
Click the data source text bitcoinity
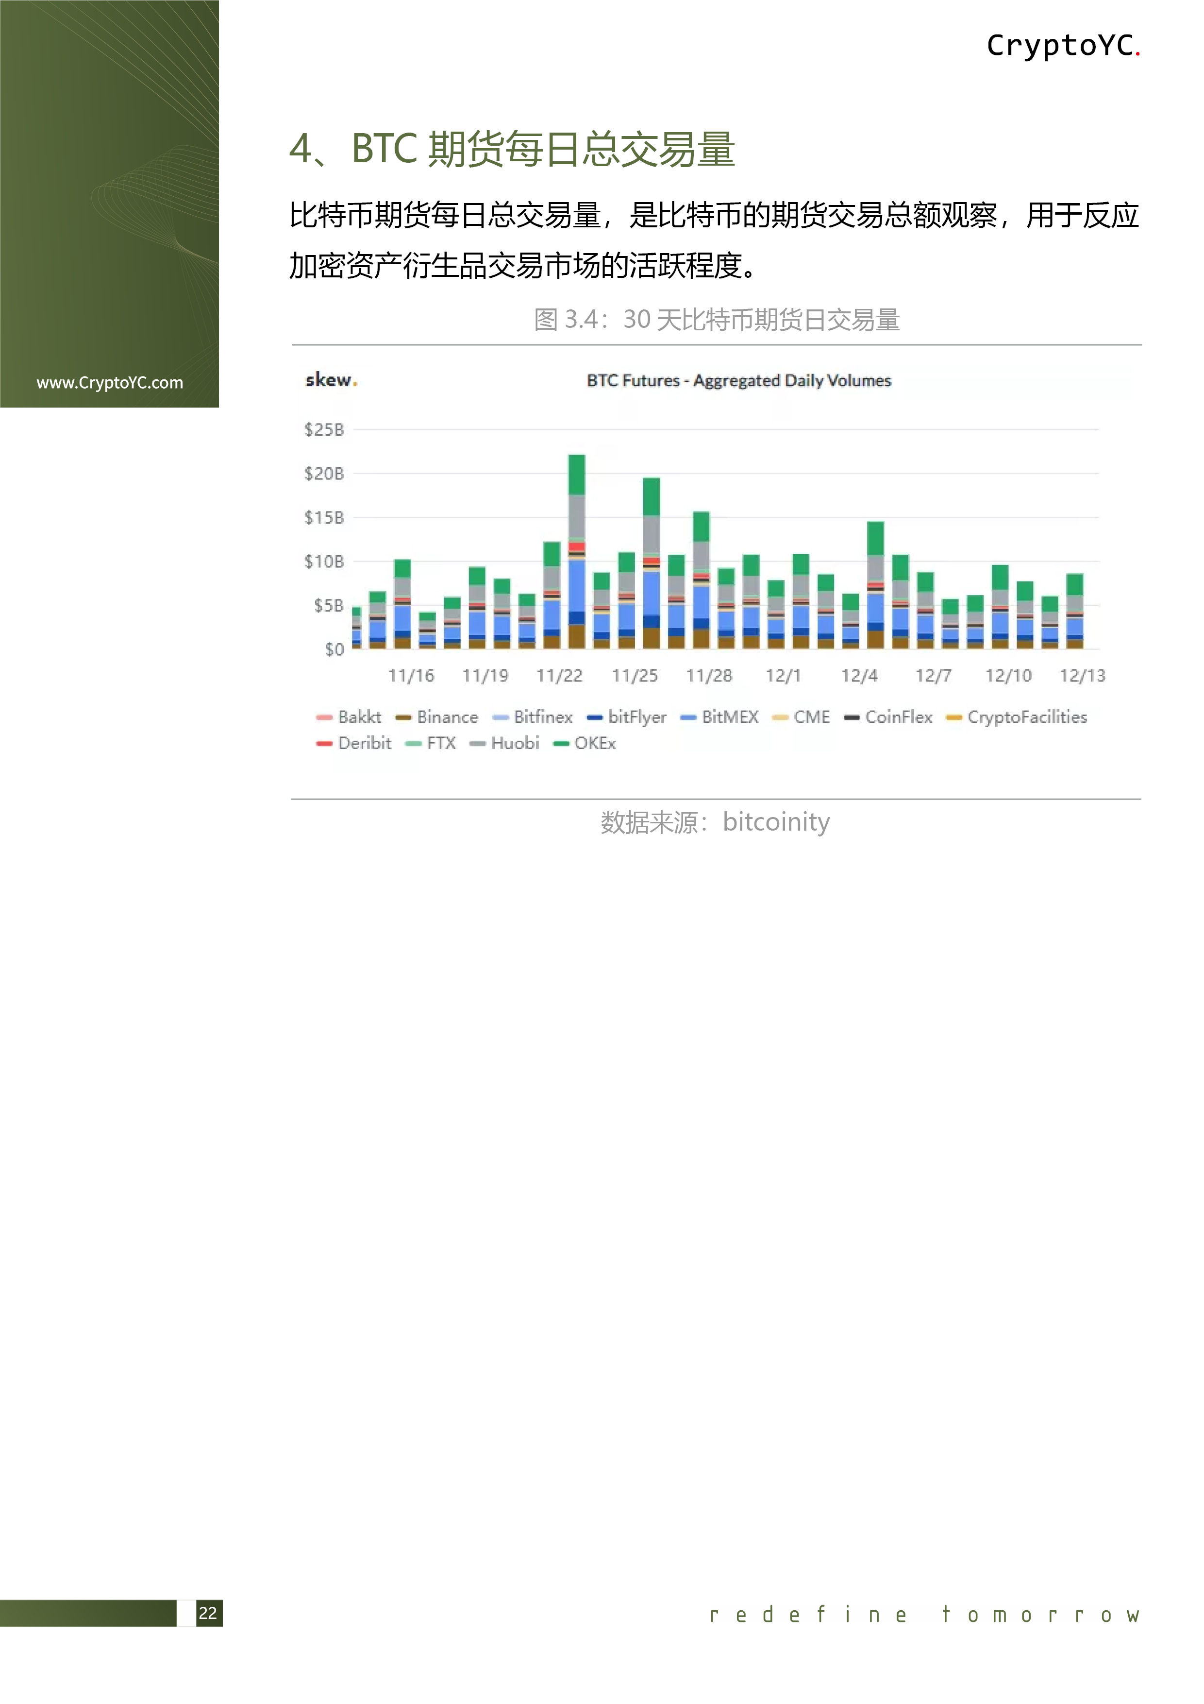click(776, 821)
